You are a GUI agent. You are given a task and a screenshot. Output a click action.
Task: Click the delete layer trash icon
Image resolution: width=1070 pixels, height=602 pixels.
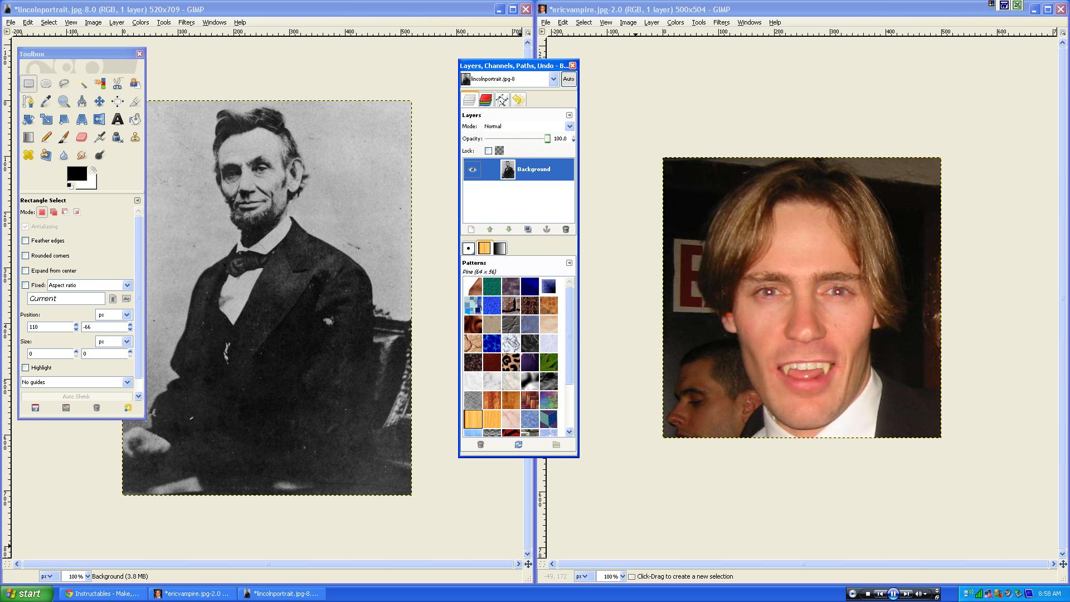(566, 230)
